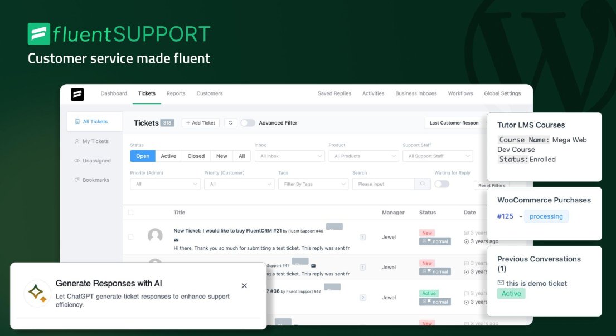Select Bookmarks in sidebar
This screenshot has width=616, height=336.
pyautogui.click(x=95, y=180)
